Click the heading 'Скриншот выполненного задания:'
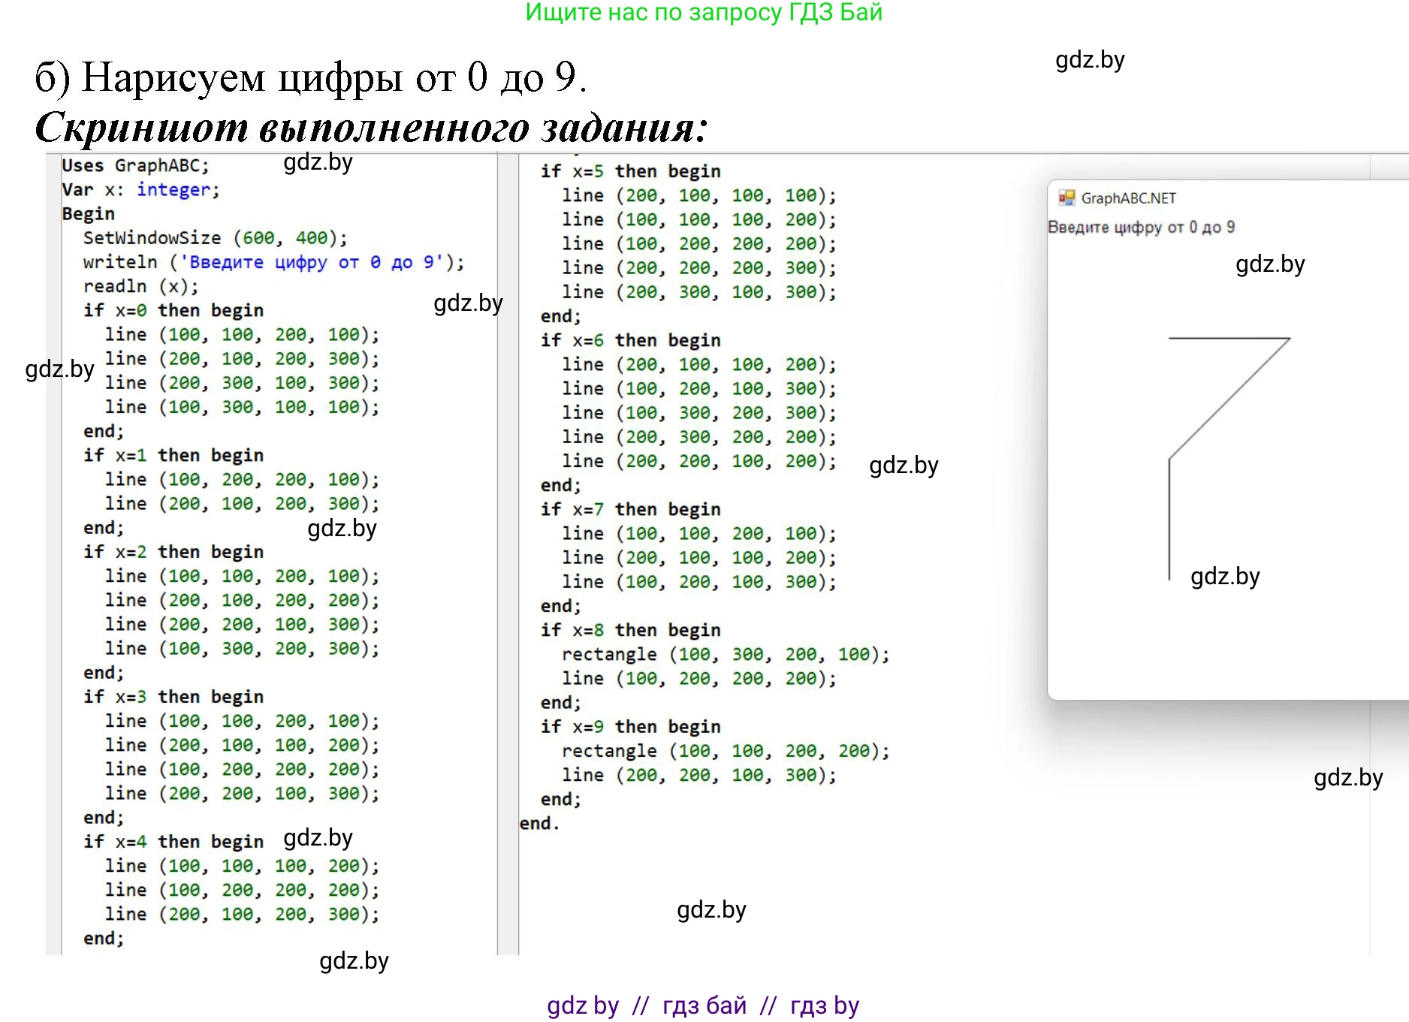The image size is (1409, 1022). coord(371,127)
